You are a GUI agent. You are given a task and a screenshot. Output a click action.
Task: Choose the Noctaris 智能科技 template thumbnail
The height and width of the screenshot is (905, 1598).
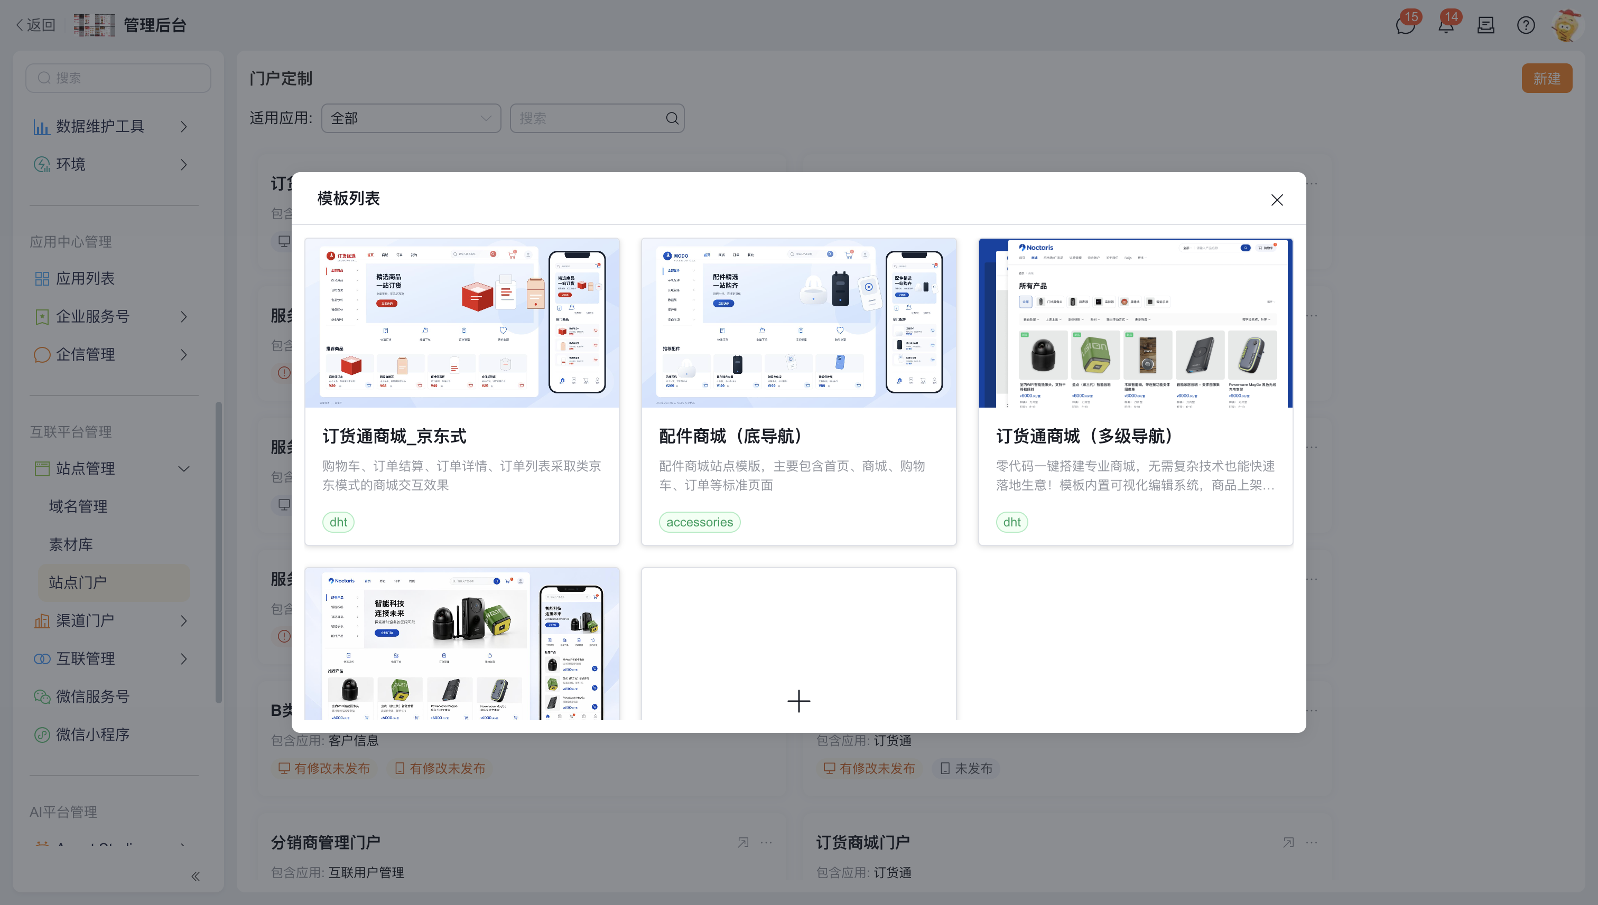point(461,644)
